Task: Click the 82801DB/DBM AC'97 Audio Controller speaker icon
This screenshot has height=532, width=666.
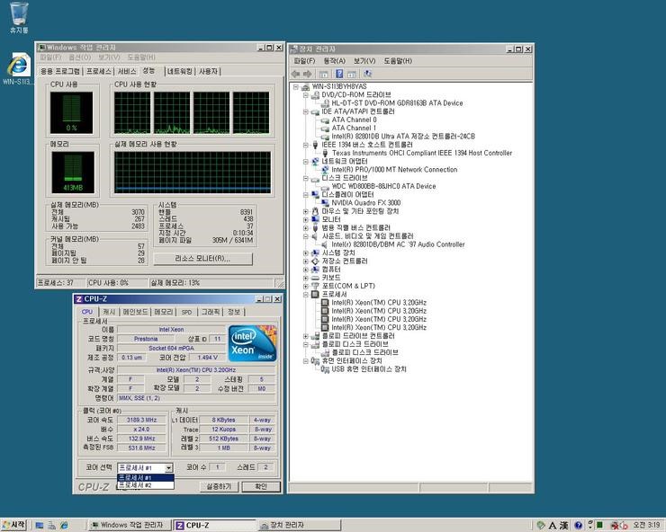Action: (326, 244)
